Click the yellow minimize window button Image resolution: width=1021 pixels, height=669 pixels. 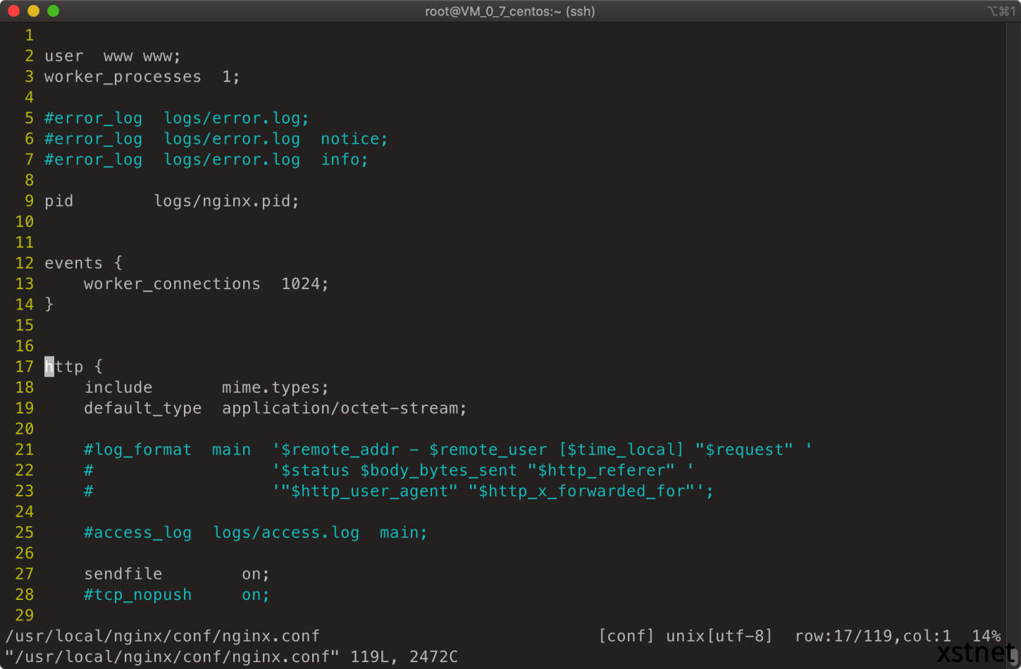click(33, 11)
